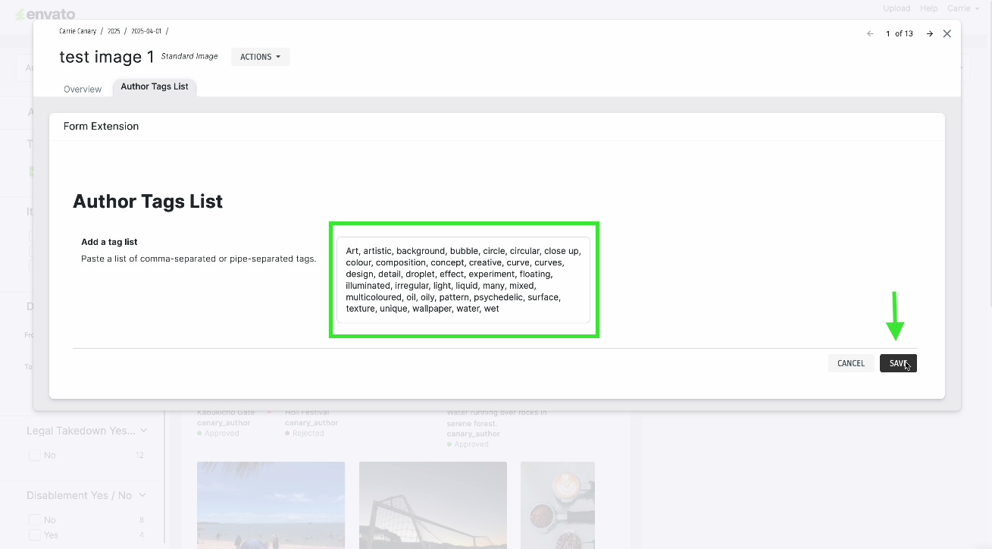Check No under Legal Takedown filter

click(x=34, y=455)
